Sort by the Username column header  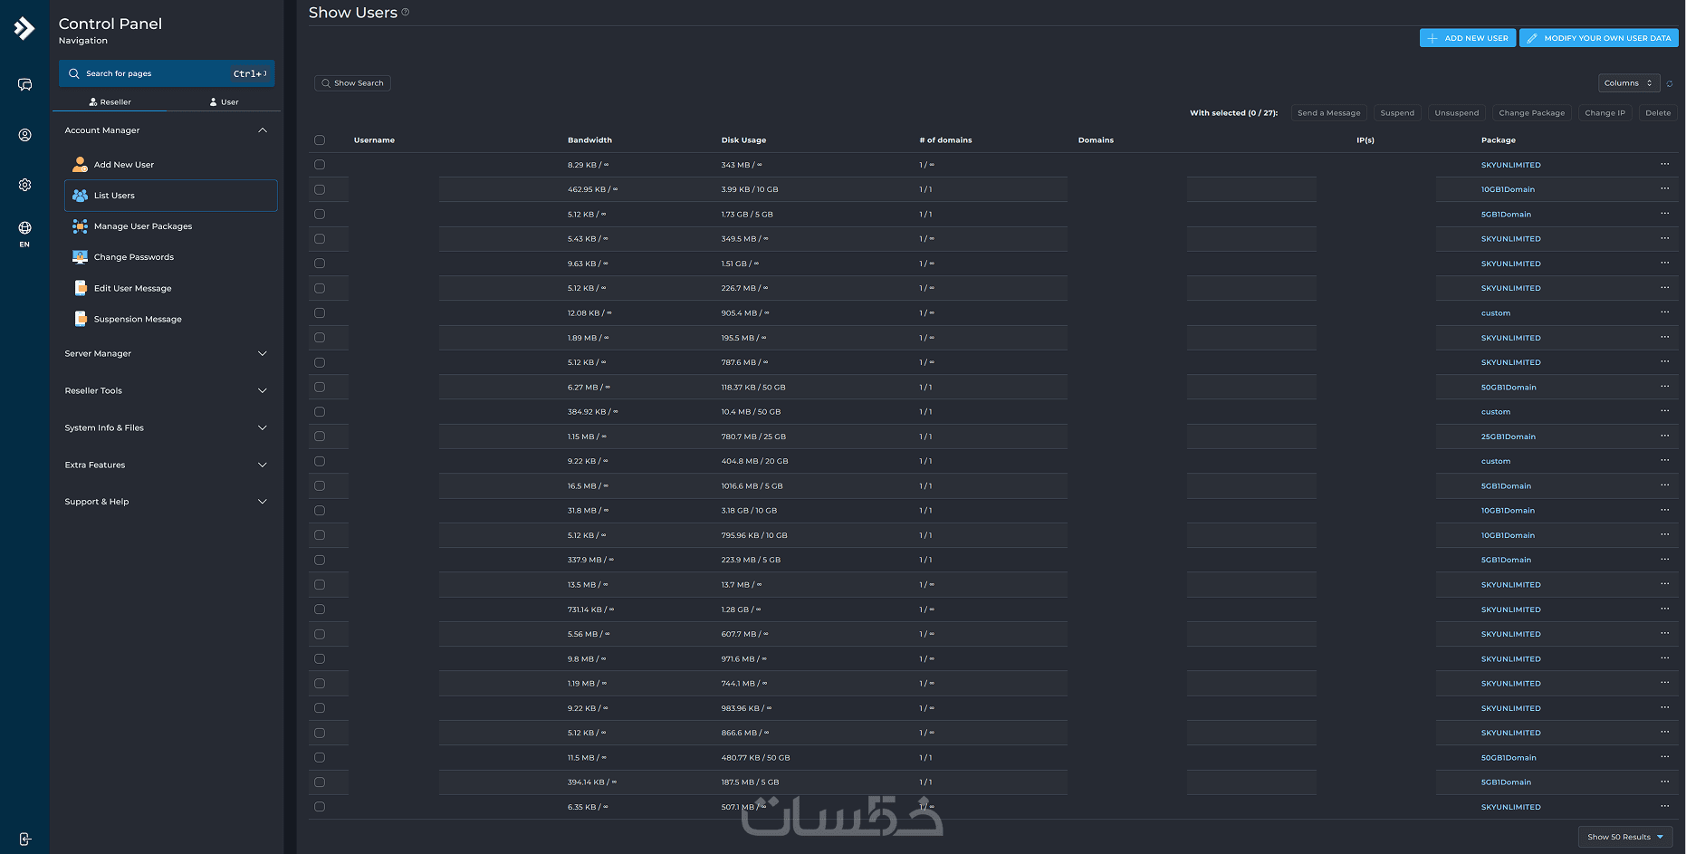pyautogui.click(x=374, y=140)
